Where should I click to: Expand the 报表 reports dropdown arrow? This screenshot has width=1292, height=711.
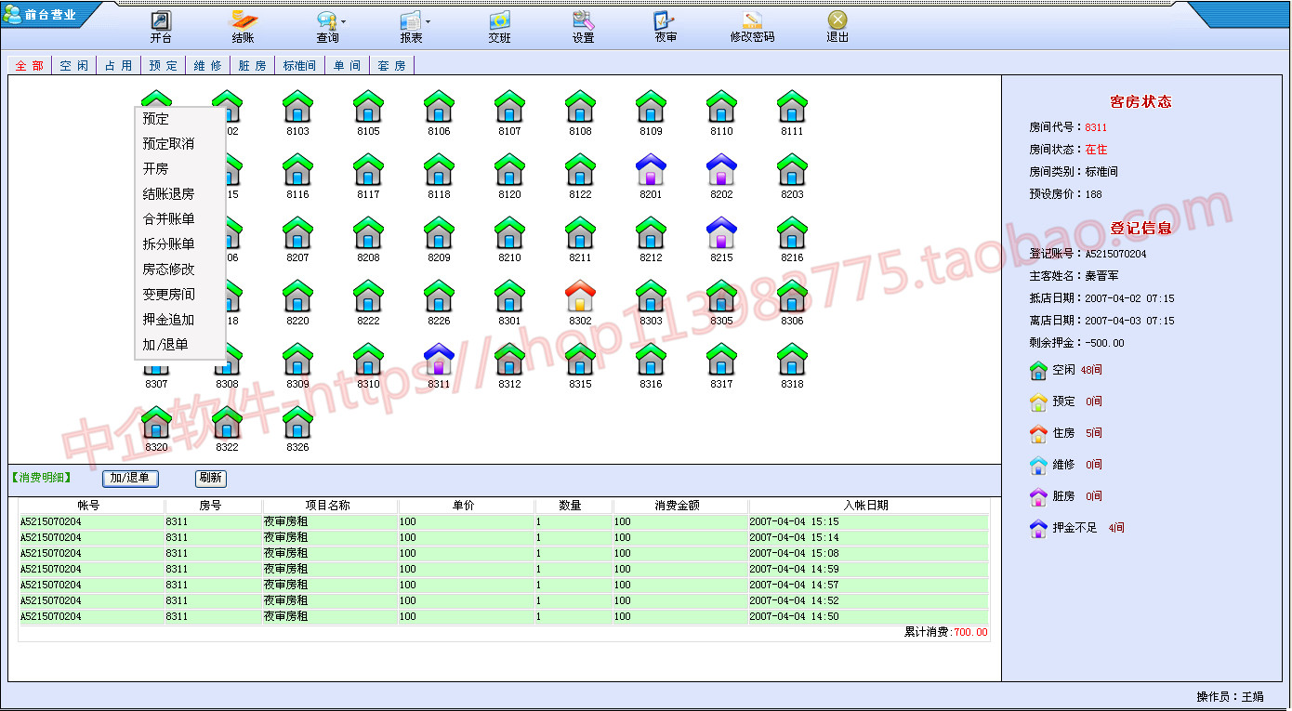(x=428, y=20)
